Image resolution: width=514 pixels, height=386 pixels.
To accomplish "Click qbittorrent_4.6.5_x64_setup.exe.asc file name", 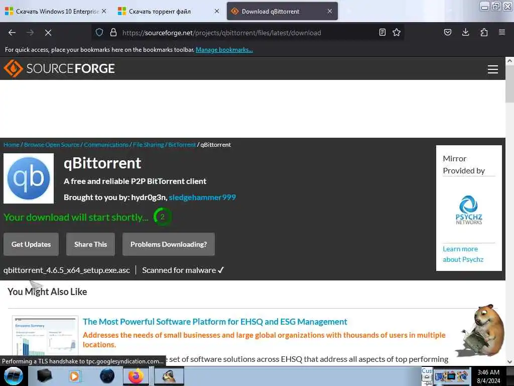I will 67,270.
